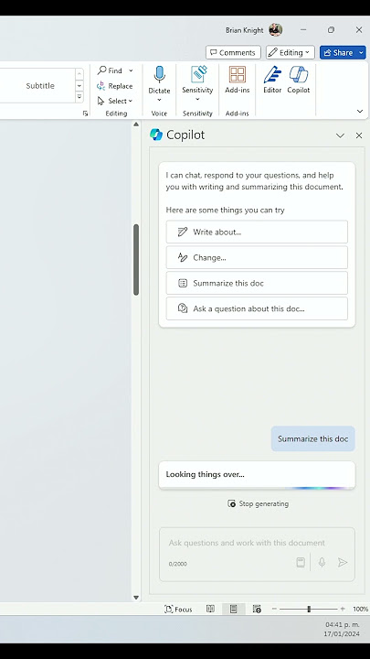The image size is (370, 659).
Task: Open the Add-ins grid icon
Action: coord(237,75)
